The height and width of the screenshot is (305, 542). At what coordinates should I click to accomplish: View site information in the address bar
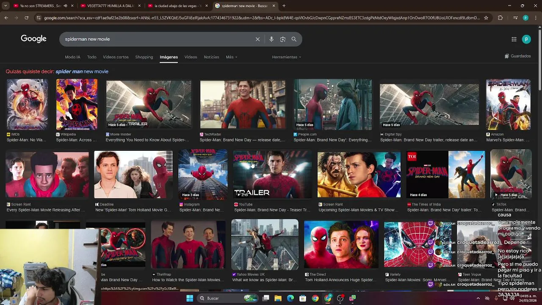39,18
